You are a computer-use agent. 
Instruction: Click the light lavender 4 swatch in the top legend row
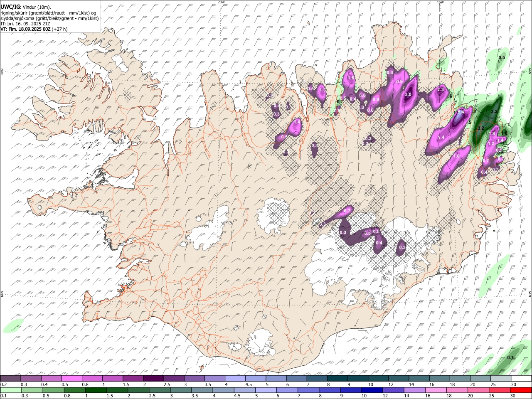click(235, 378)
